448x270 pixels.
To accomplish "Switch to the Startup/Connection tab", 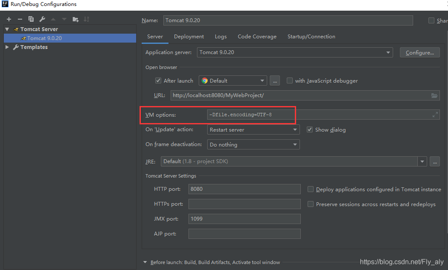I will (x=311, y=37).
